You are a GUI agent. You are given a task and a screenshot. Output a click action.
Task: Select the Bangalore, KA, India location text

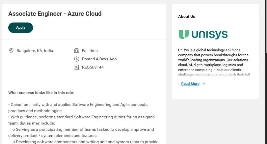coord(35,51)
